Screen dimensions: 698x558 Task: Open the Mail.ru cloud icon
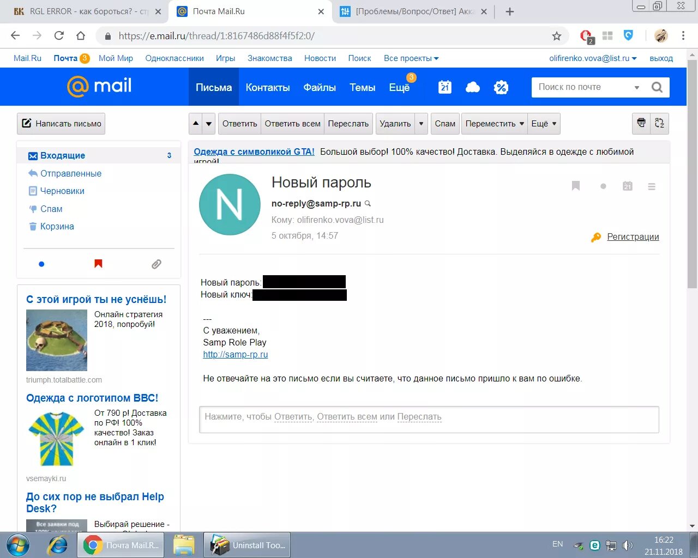(473, 87)
